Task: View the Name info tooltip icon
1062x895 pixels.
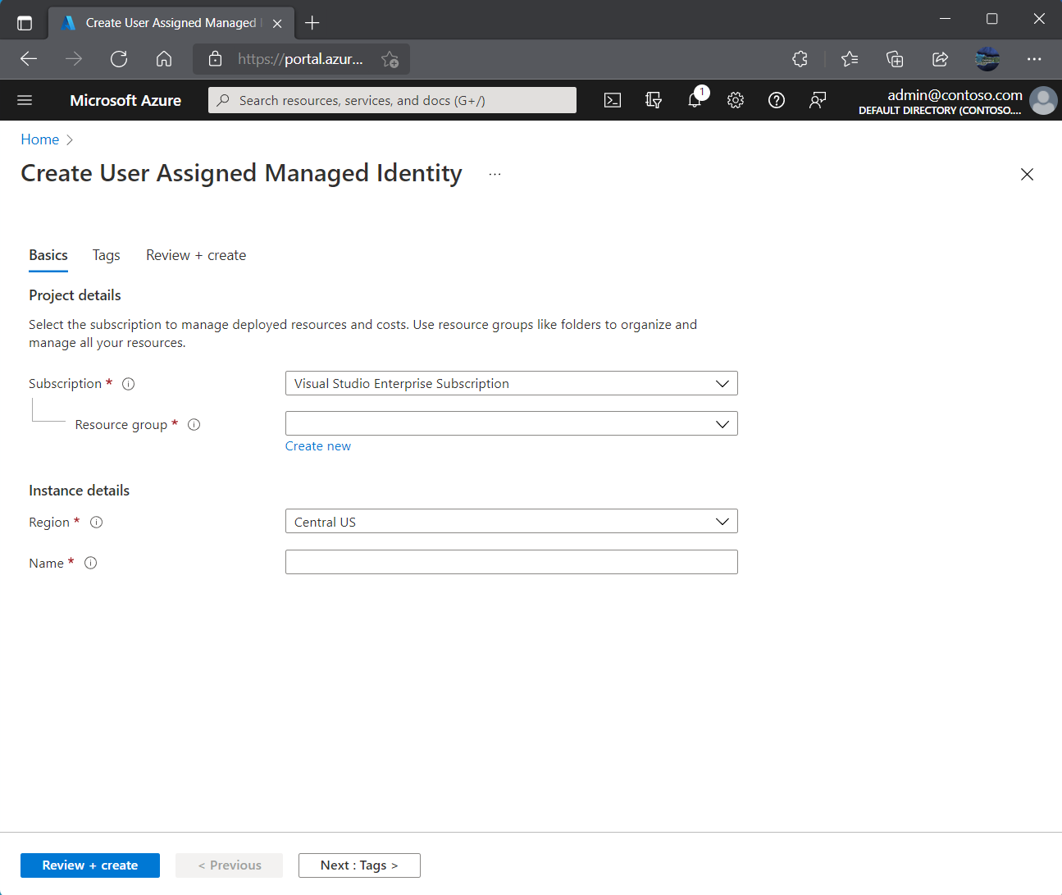Action: 90,563
